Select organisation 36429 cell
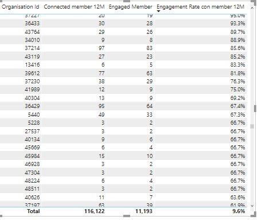The height and width of the screenshot is (220, 258). pos(32,106)
